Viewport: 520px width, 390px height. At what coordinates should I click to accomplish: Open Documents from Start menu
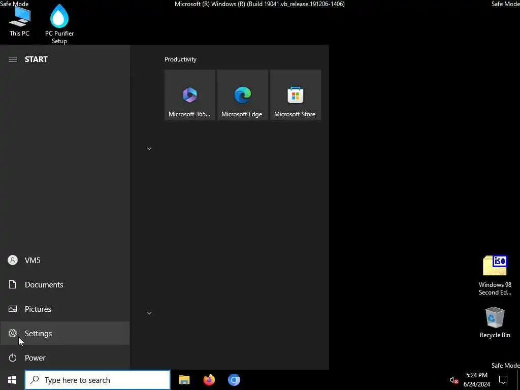tap(64, 284)
